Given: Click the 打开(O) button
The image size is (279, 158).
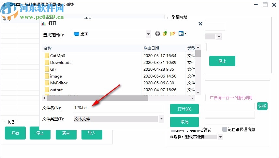Looking at the screenshot, I should (184, 109).
